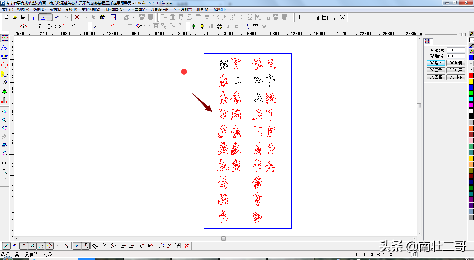This screenshot has width=474, height=260.
Task: Open the 绘制(D) menu
Action: coord(39,9)
